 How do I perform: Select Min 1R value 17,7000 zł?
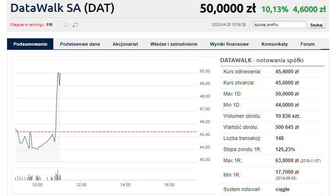click(287, 172)
